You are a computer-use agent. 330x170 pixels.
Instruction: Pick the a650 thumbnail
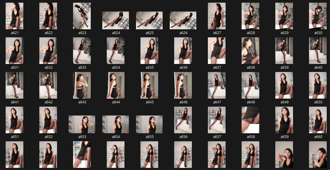pyautogui.click(x=318, y=85)
